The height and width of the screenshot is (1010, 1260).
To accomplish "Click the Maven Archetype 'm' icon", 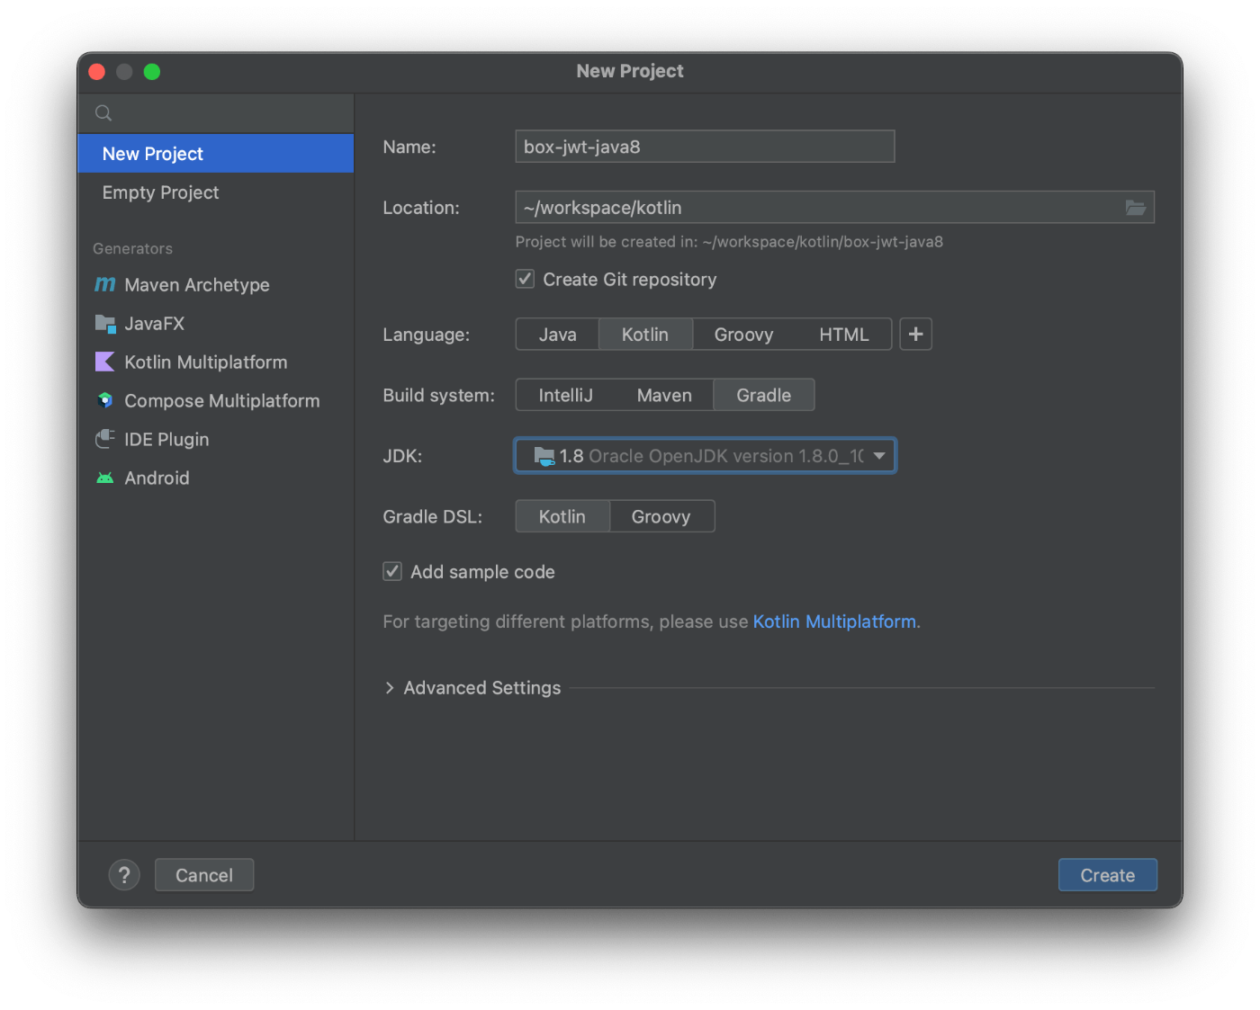I will [105, 284].
